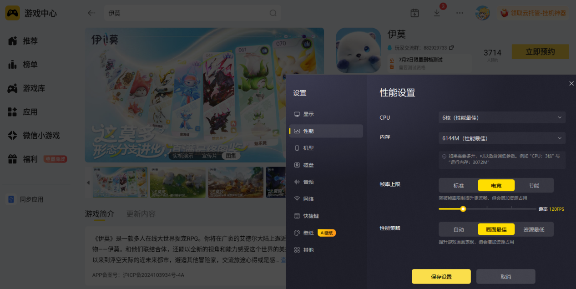Set performance strategy to 自动

pos(459,229)
